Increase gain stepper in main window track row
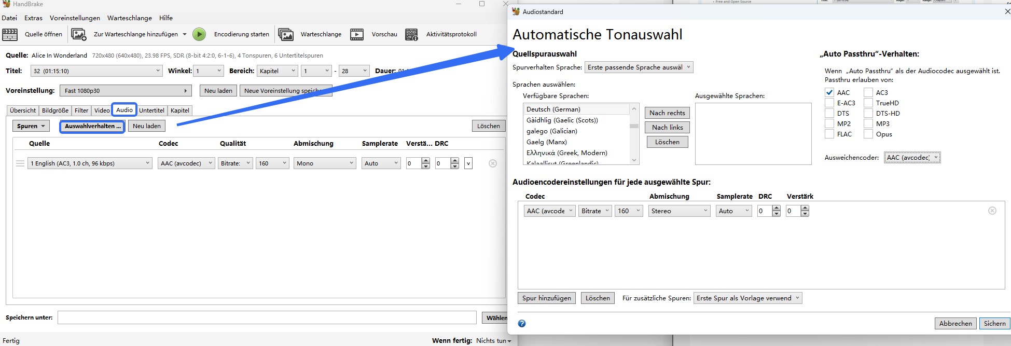Image resolution: width=1011 pixels, height=346 pixels. (426, 161)
